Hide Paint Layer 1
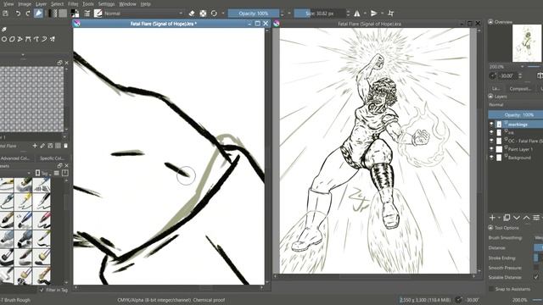This screenshot has height=305, width=543. point(491,149)
